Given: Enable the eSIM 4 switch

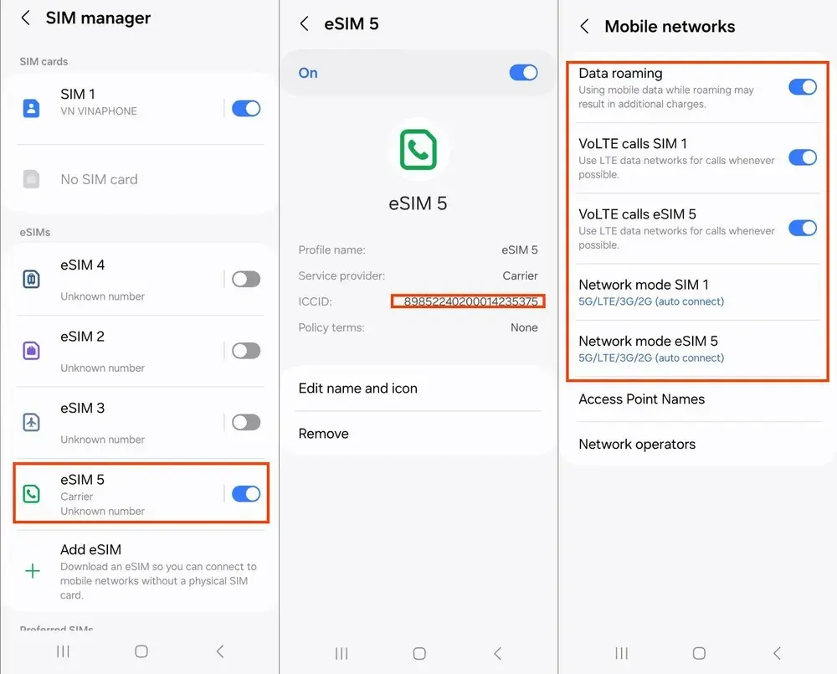Looking at the screenshot, I should pyautogui.click(x=246, y=279).
